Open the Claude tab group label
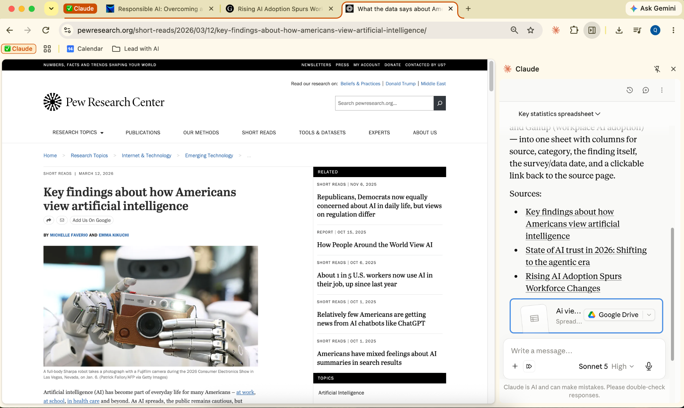This screenshot has width=684, height=408. tap(80, 9)
